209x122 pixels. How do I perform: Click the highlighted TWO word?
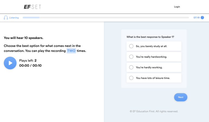click(x=71, y=51)
